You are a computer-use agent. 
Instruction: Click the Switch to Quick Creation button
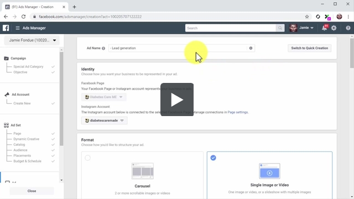click(x=310, y=48)
